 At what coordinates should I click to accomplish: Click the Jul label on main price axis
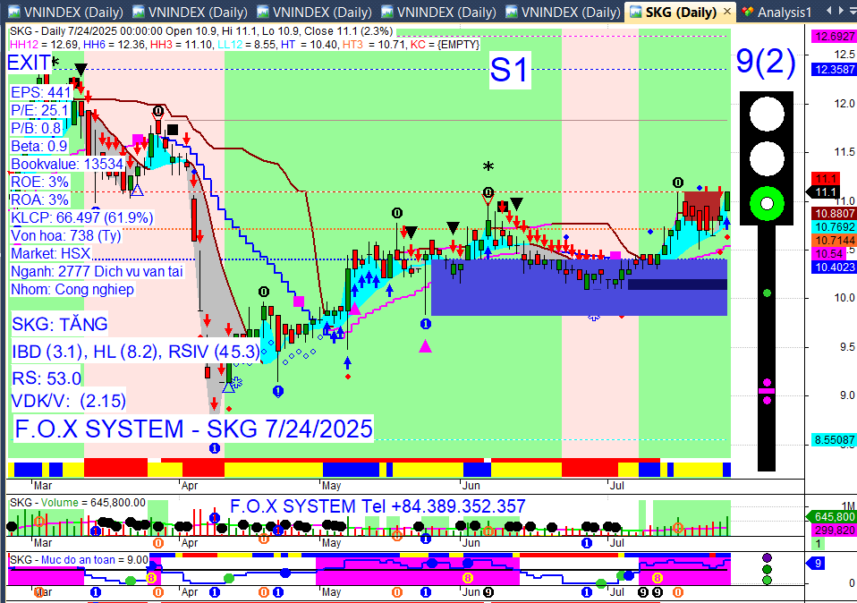pyautogui.click(x=616, y=486)
